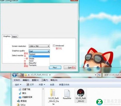Select SitCe in navigation pane

[x=21, y=105]
